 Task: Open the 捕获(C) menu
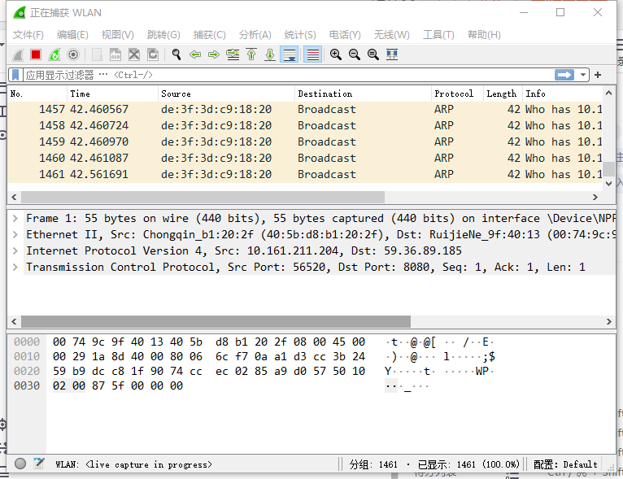click(x=209, y=35)
